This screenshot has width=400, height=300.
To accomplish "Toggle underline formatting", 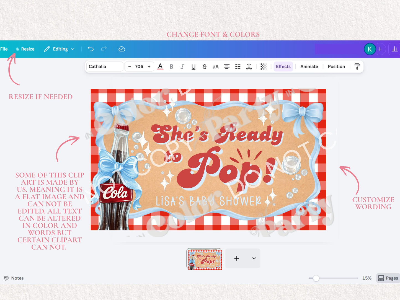I will 193,66.
